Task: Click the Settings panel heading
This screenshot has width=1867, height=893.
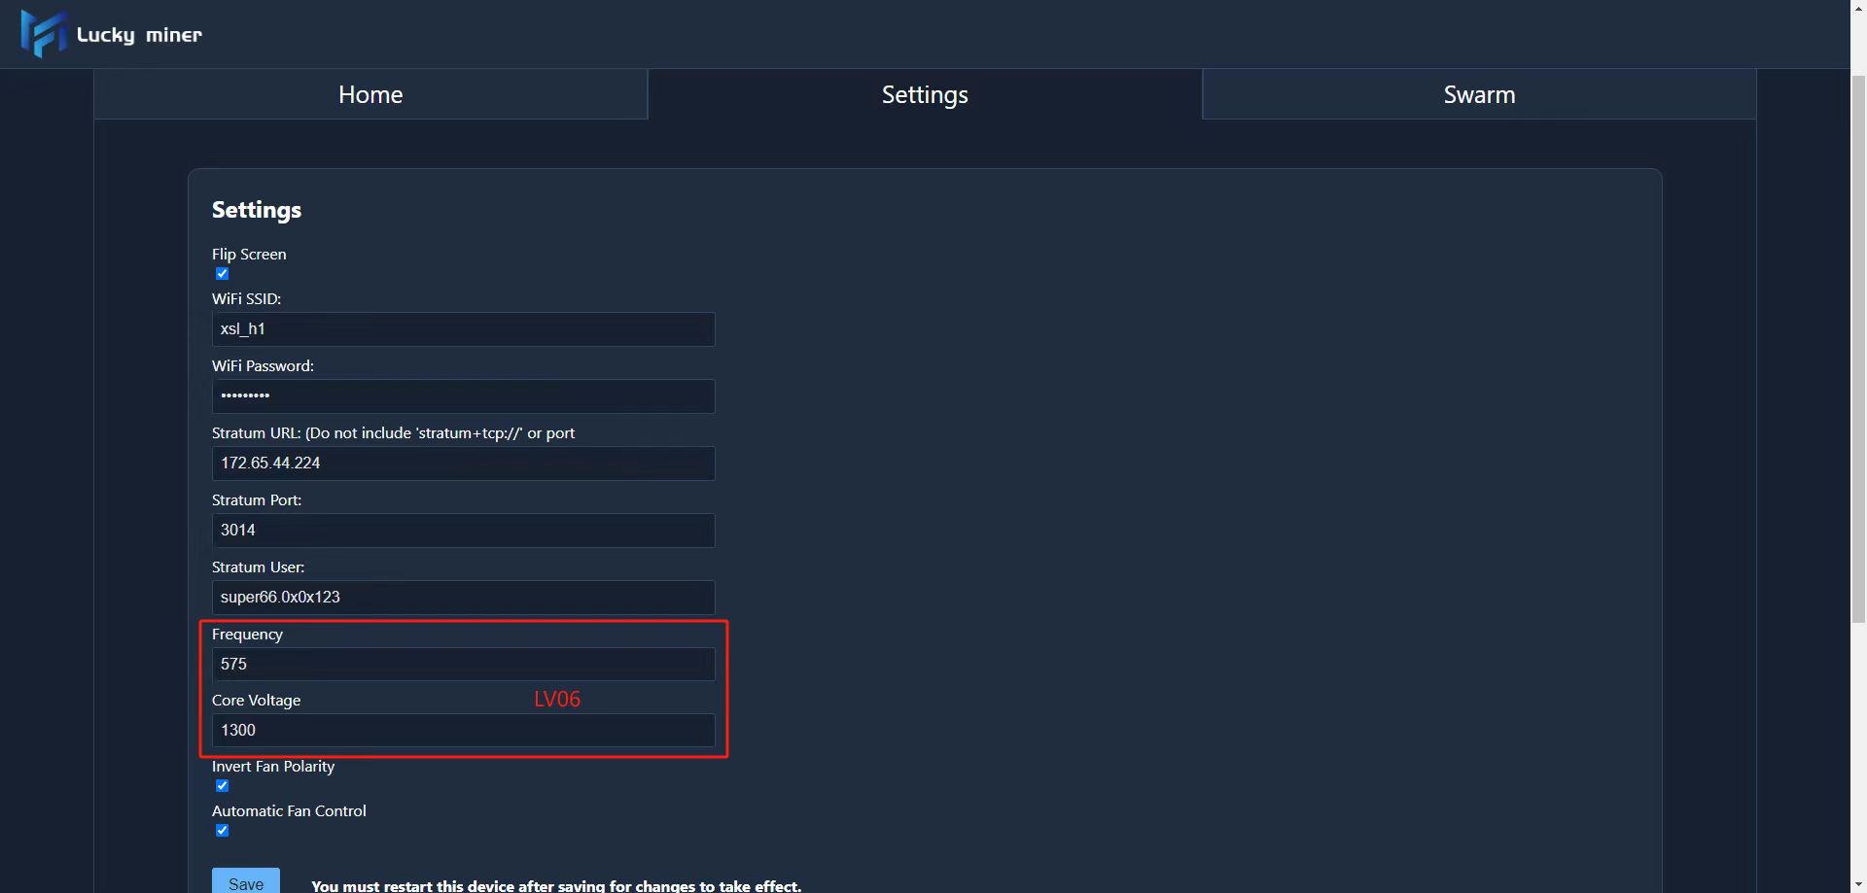Action: pyautogui.click(x=257, y=210)
